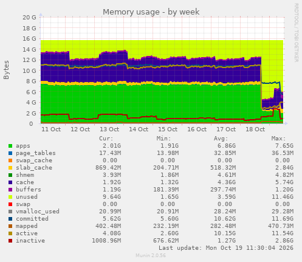This screenshot has height=262, width=302.
Task: Click the 'inactive' legend label
Action: pos(30,241)
